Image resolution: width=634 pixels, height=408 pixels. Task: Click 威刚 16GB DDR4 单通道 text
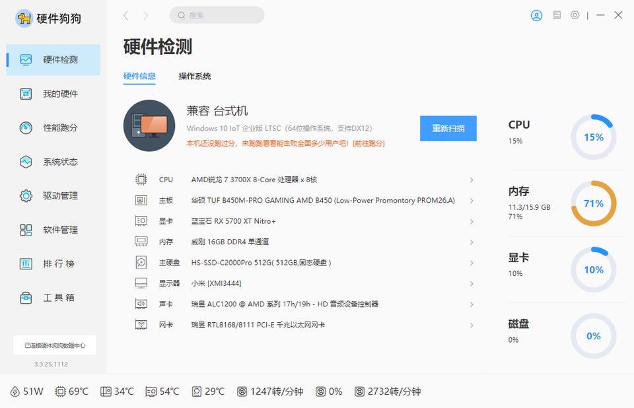[x=230, y=242]
